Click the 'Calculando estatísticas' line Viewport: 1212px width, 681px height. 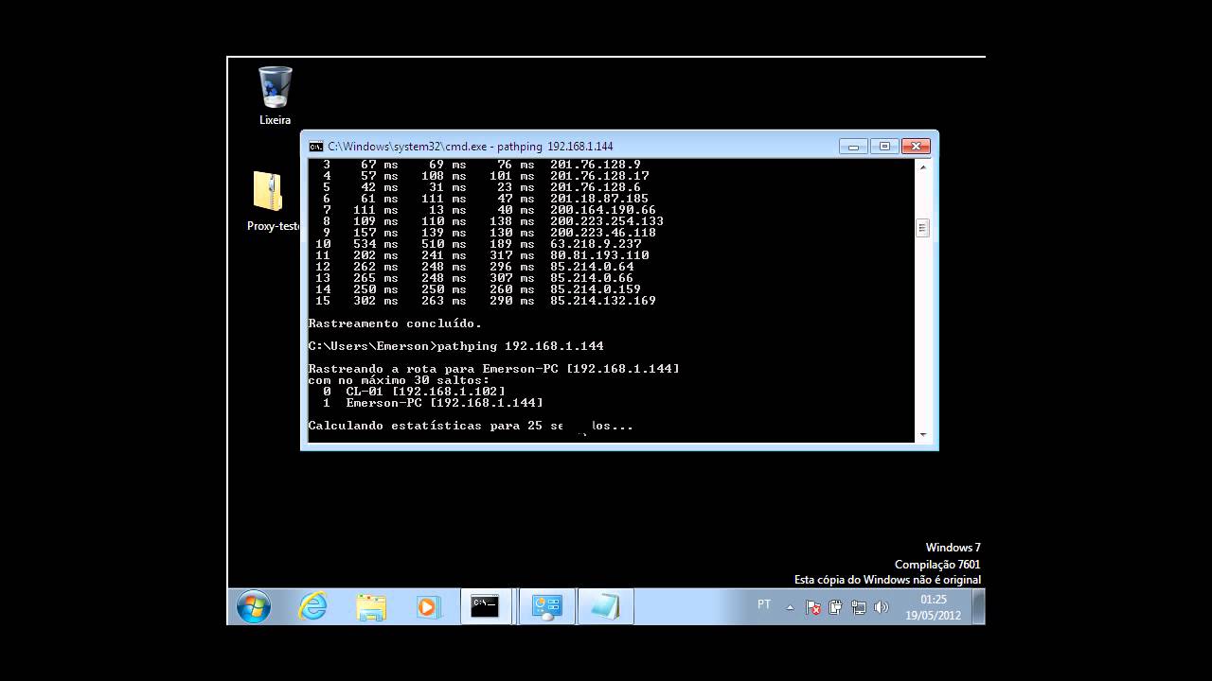(x=471, y=426)
